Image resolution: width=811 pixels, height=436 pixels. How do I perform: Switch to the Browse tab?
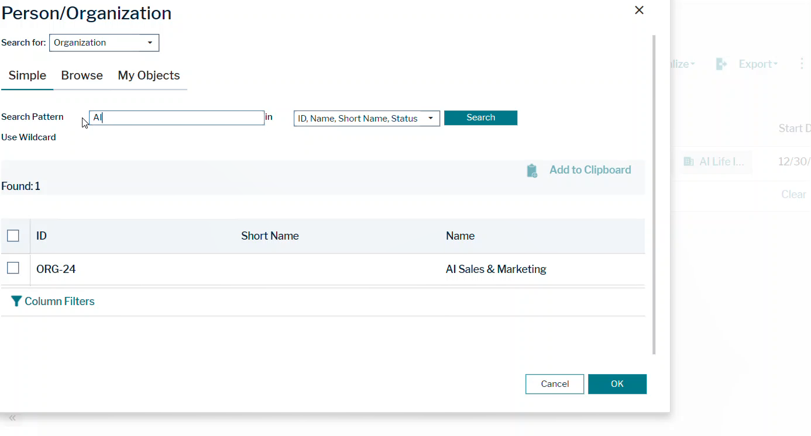point(82,75)
